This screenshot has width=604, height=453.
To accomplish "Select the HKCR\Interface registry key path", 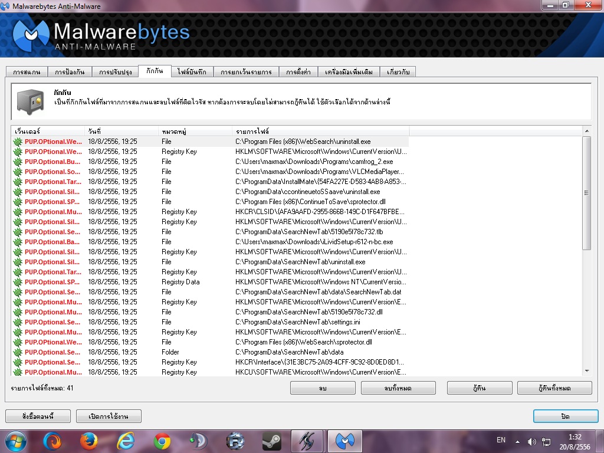I will pyautogui.click(x=320, y=362).
